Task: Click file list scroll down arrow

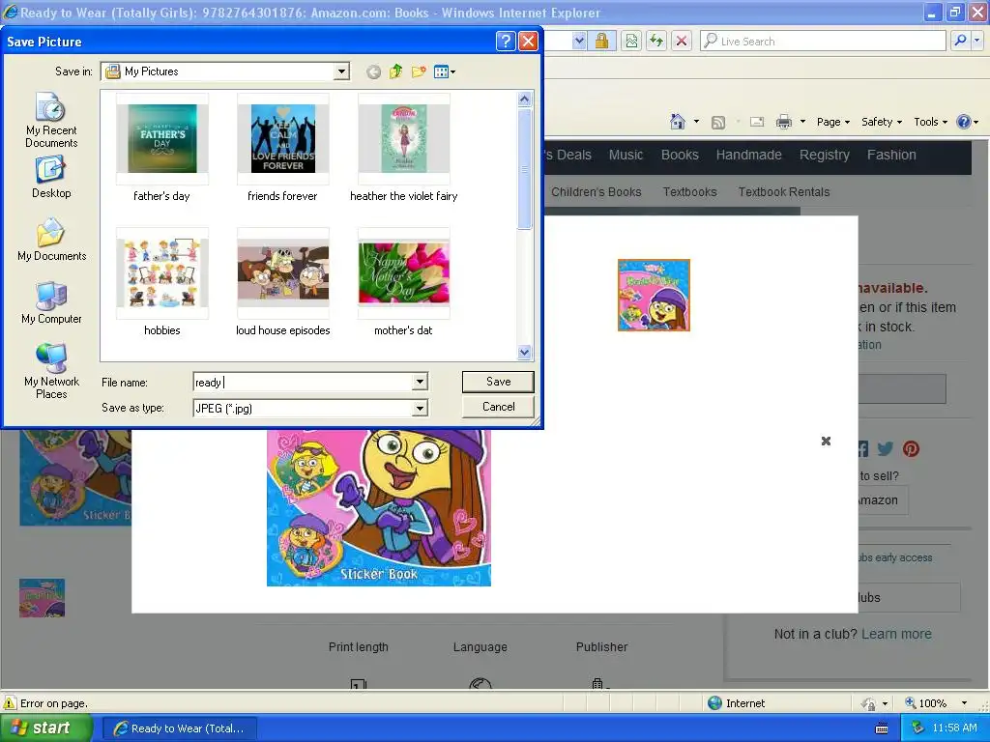Action: point(524,352)
